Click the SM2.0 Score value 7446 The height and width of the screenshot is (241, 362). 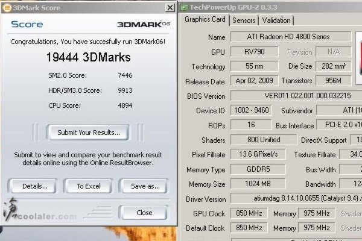pyautogui.click(x=125, y=75)
